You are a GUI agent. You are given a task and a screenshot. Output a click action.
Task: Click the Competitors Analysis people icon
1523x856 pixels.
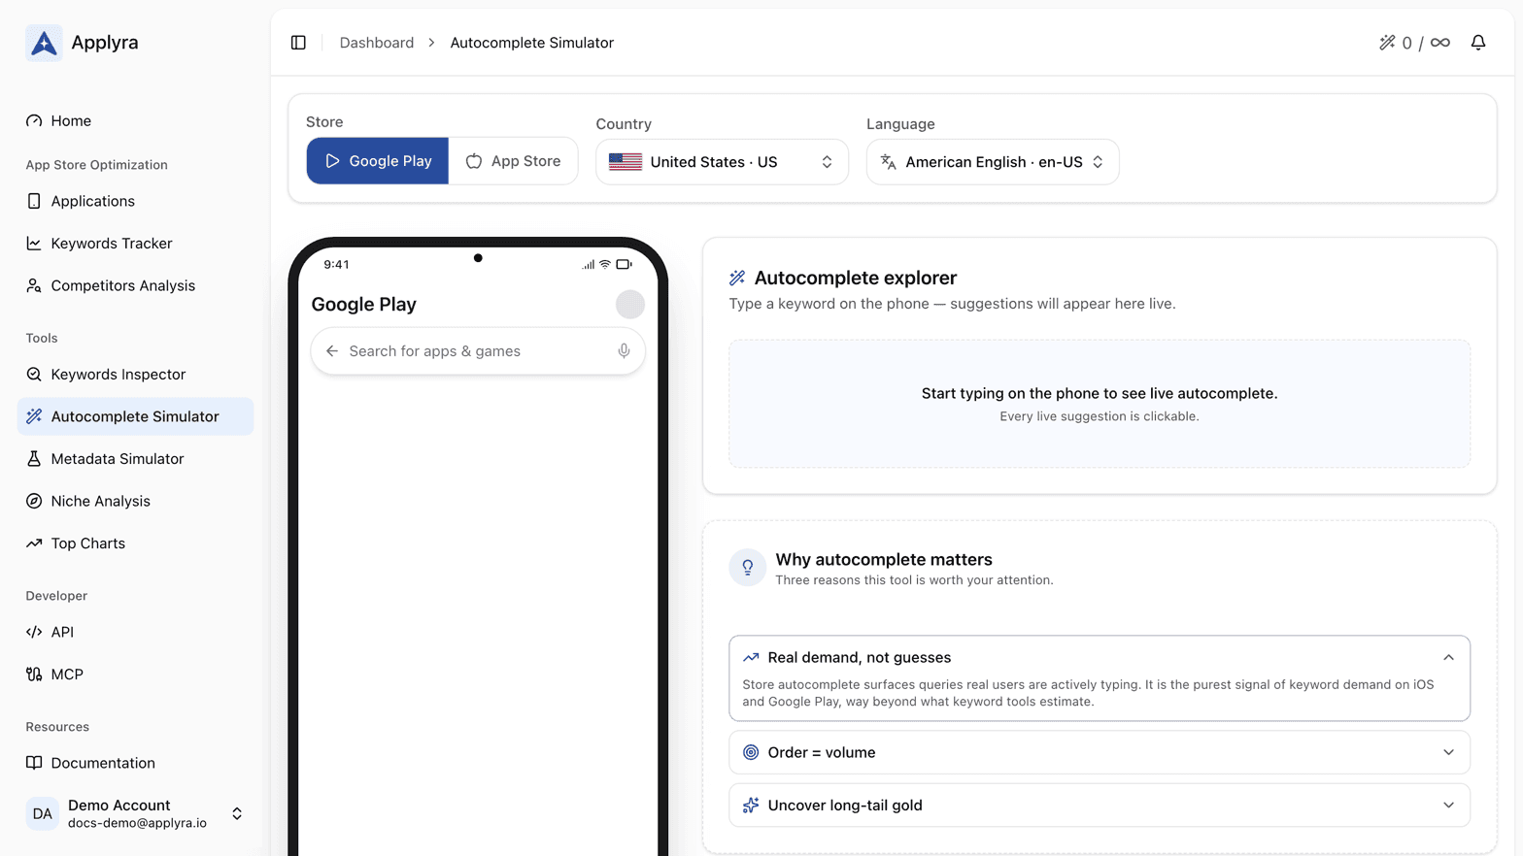34,285
